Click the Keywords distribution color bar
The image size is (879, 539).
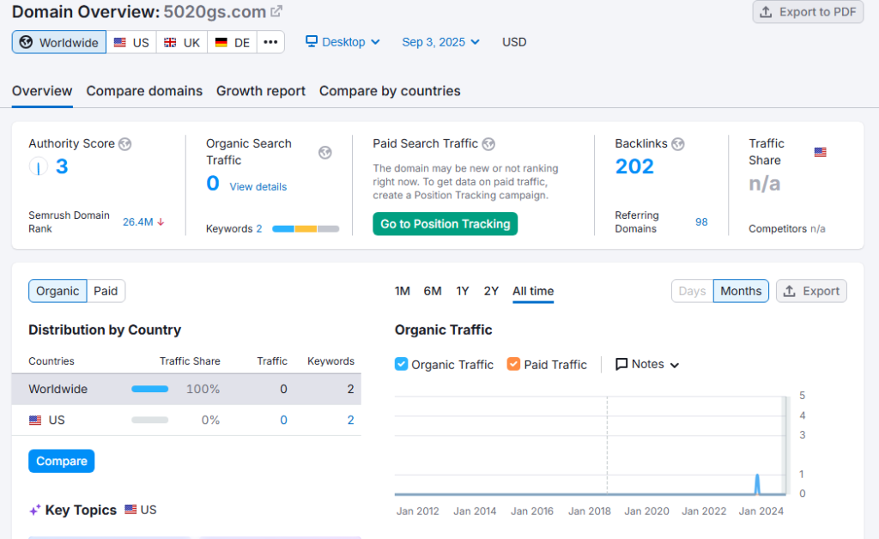click(306, 229)
